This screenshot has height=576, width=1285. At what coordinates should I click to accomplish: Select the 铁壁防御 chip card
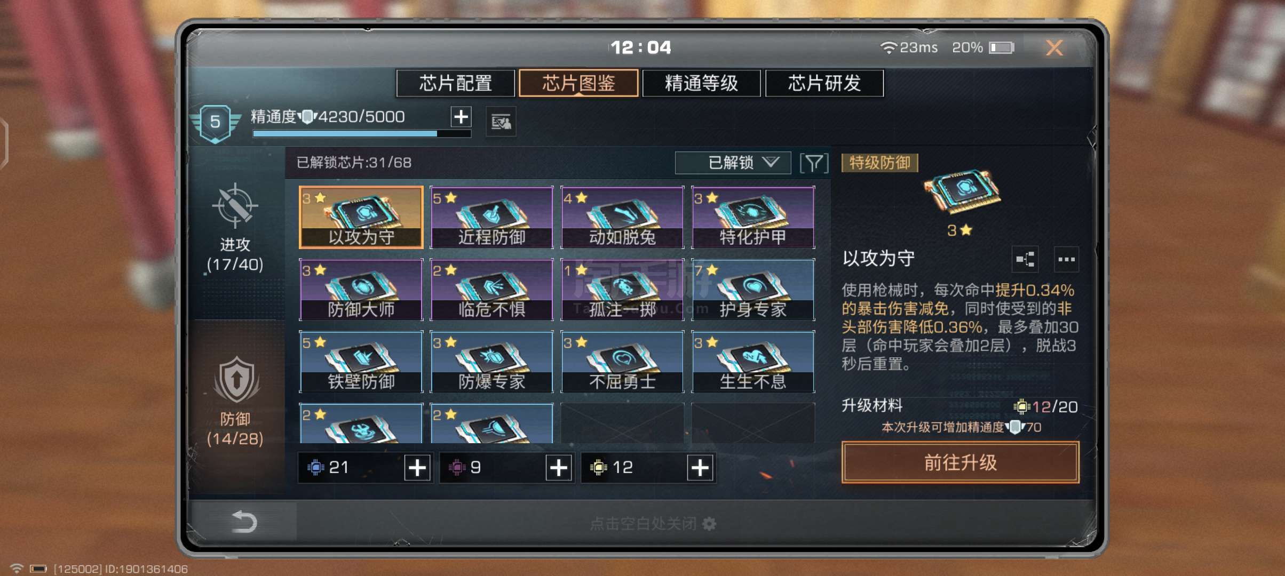[361, 362]
